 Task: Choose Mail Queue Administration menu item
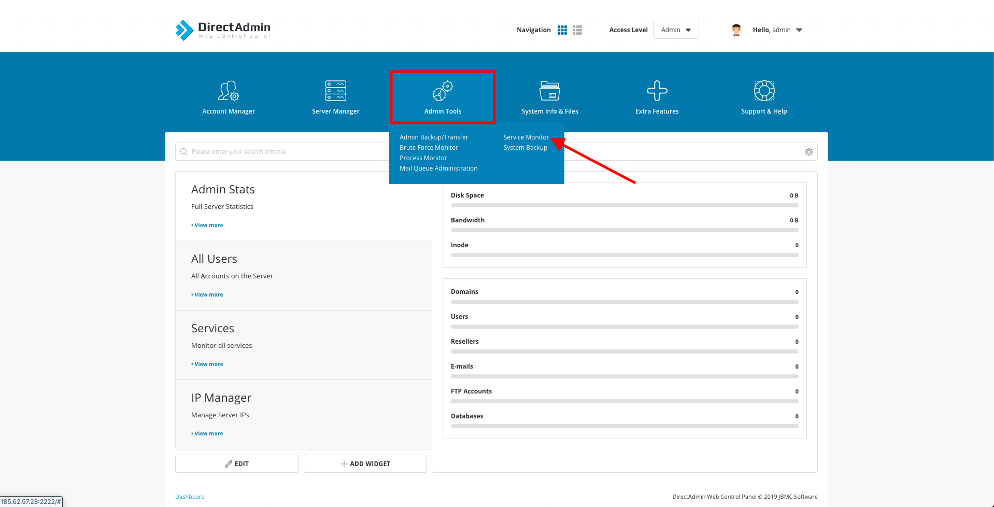pos(438,168)
